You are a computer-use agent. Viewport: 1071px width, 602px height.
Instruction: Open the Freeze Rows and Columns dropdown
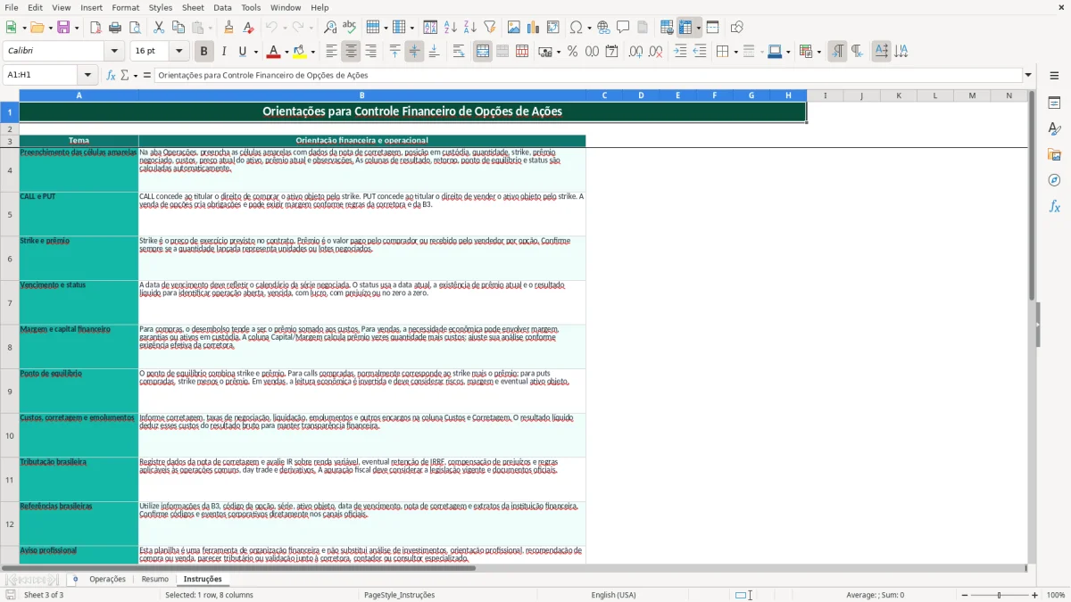coord(698,28)
